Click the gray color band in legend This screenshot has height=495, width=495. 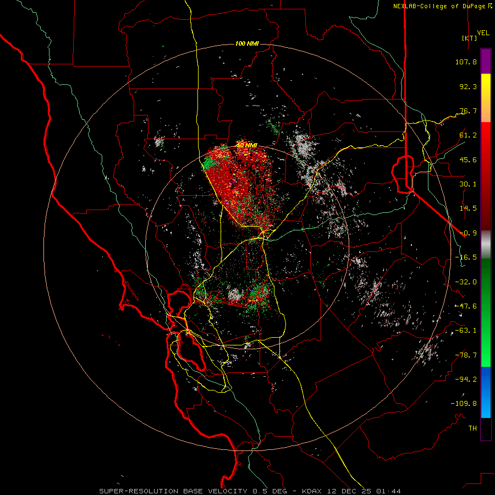click(x=486, y=245)
